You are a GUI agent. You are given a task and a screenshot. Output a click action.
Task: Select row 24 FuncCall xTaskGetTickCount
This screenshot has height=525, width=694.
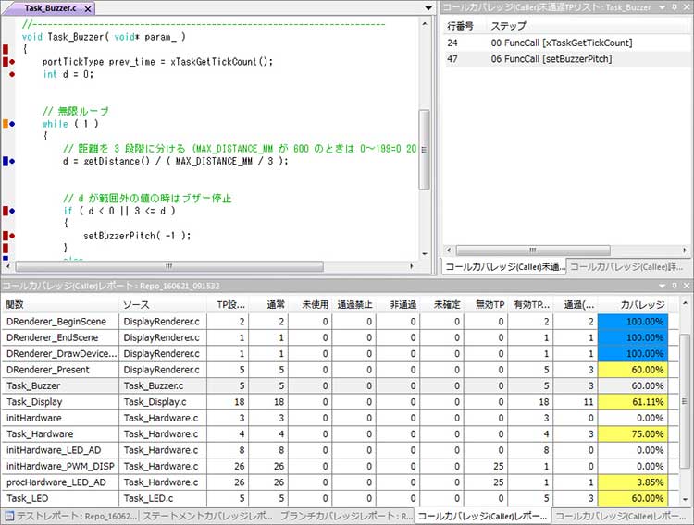point(566,43)
